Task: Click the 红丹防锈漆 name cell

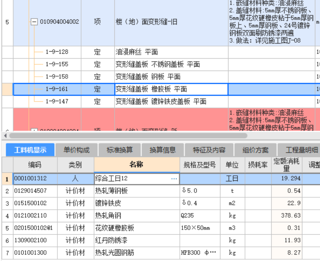Action: pos(137,240)
